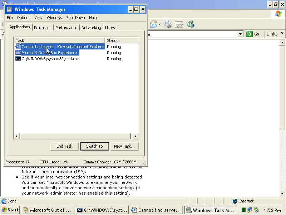The width and height of the screenshot is (286, 215).
Task: Sort by Task column header
Action: 59,40
